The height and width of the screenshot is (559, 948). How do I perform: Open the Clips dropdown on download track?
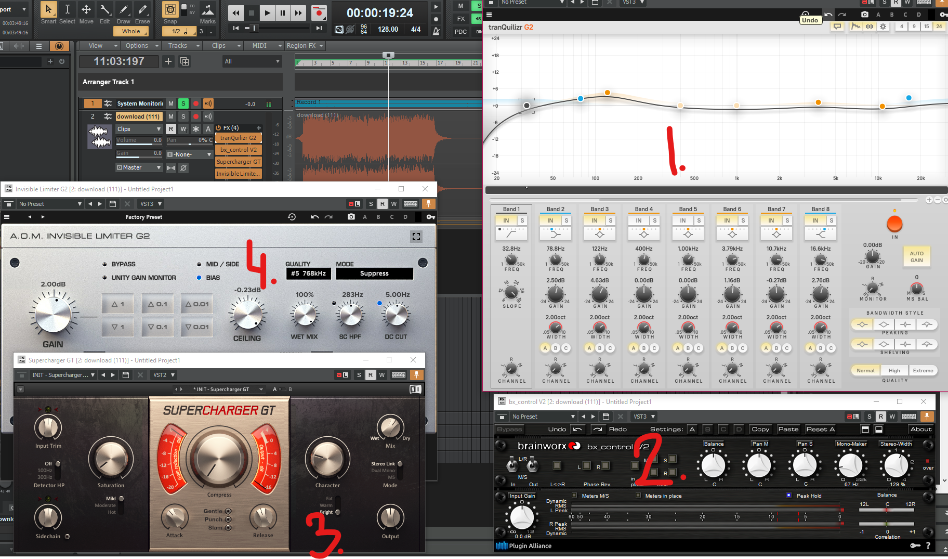point(139,129)
